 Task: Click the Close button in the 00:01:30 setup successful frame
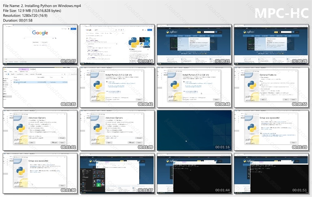(x=62, y=185)
